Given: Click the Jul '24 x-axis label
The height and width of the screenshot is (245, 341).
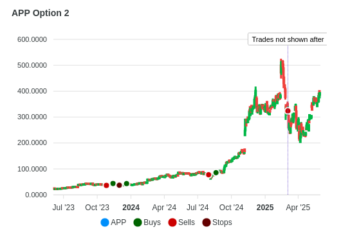Looking at the screenshot, I should (198, 208).
